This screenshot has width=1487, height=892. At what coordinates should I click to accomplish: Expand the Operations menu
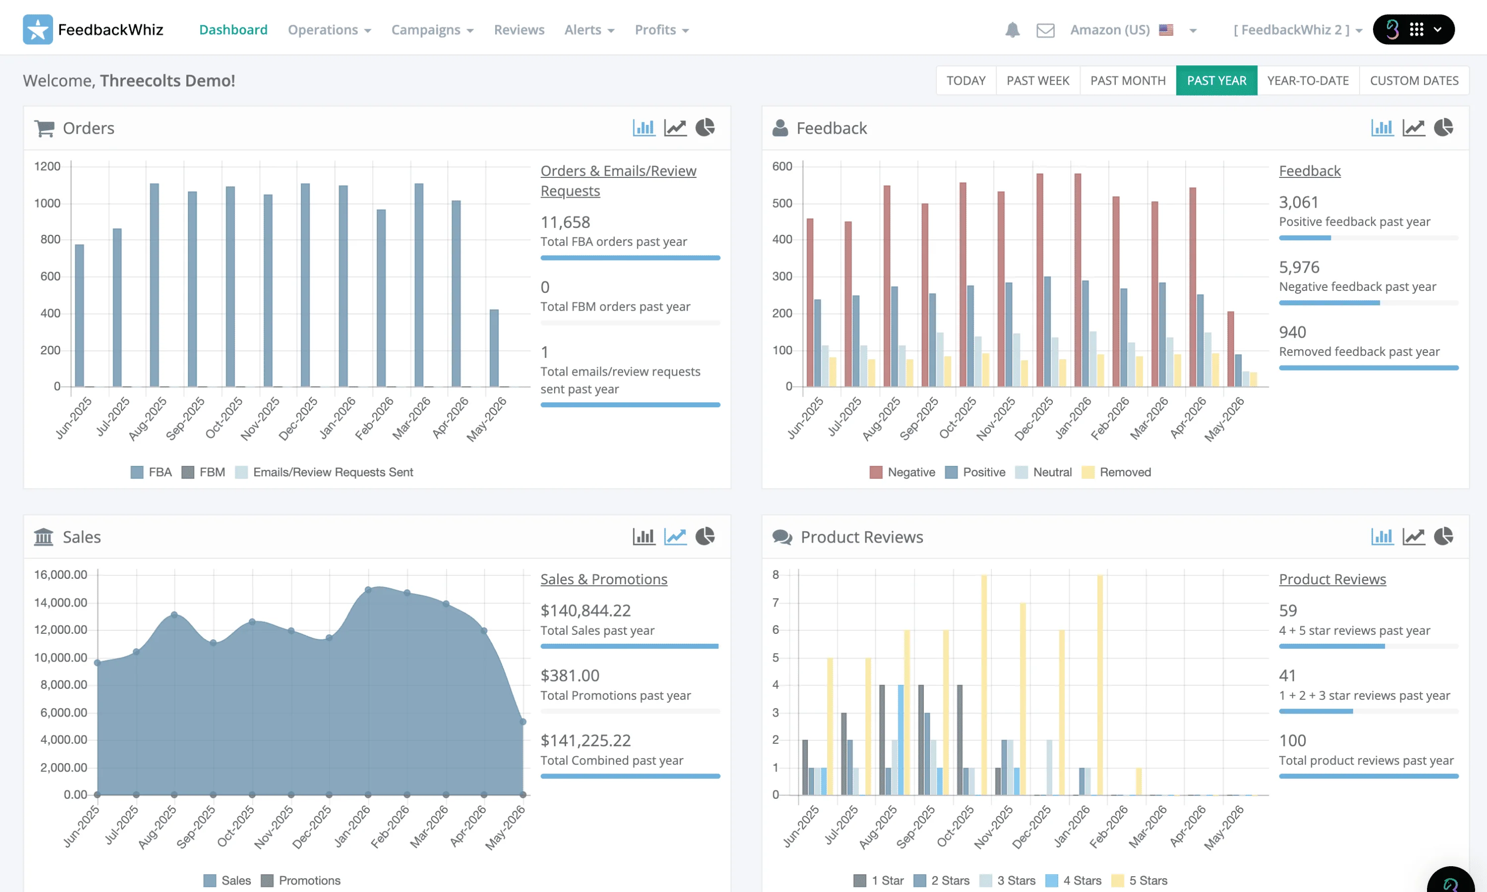330,29
